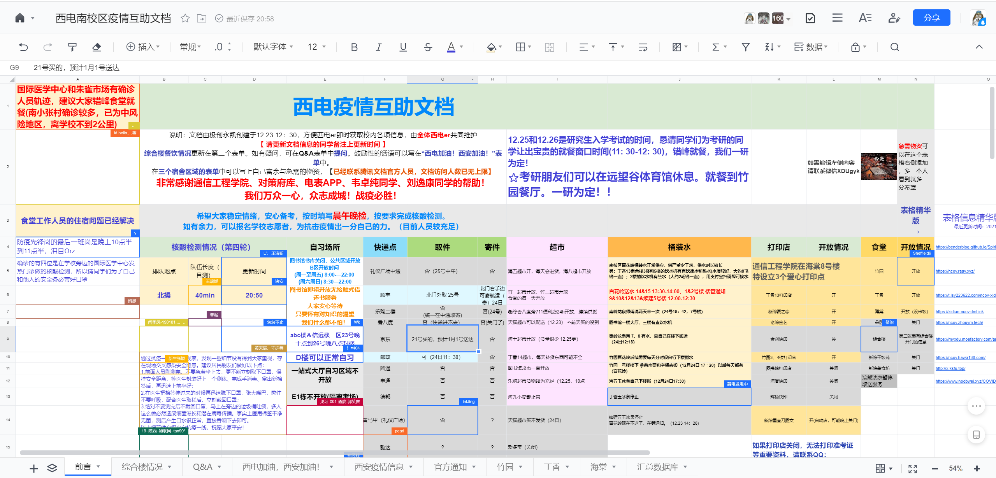Click the merge cells icon
Viewport: 996px width, 478px height.
coord(550,47)
